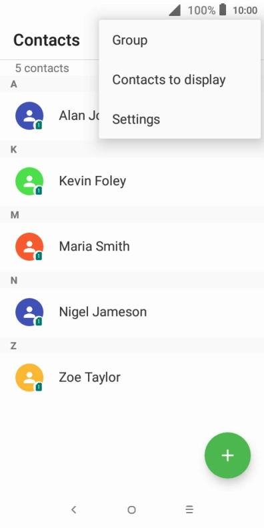264x528 pixels.
Task: Open Kevin Foley contact entry
Action: (132, 181)
